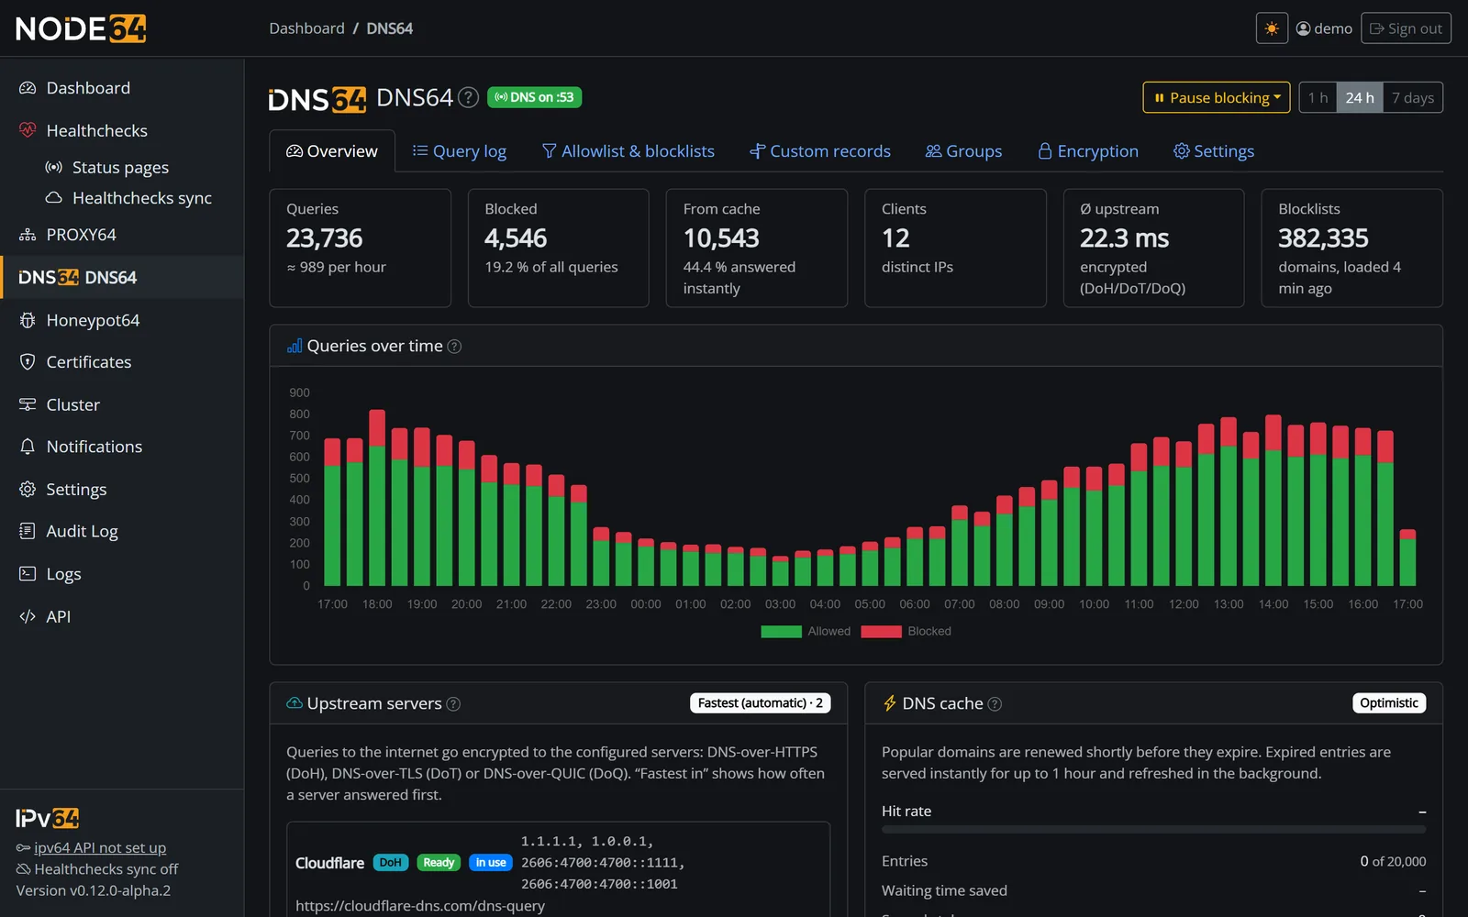Click the Sign out button
The height and width of the screenshot is (917, 1468).
[x=1406, y=28]
